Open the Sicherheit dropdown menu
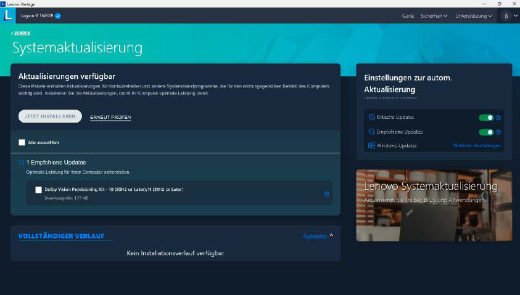Screen dimensions: 520x295 coord(434,15)
